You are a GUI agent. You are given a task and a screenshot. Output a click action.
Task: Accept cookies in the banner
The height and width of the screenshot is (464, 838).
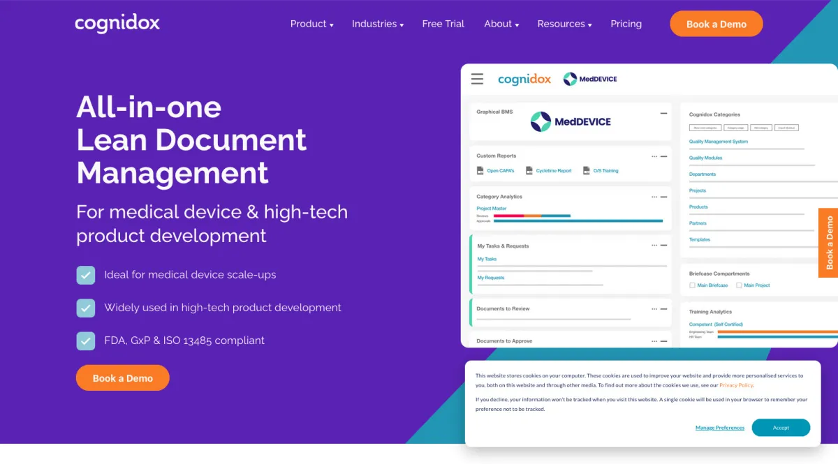click(x=781, y=428)
